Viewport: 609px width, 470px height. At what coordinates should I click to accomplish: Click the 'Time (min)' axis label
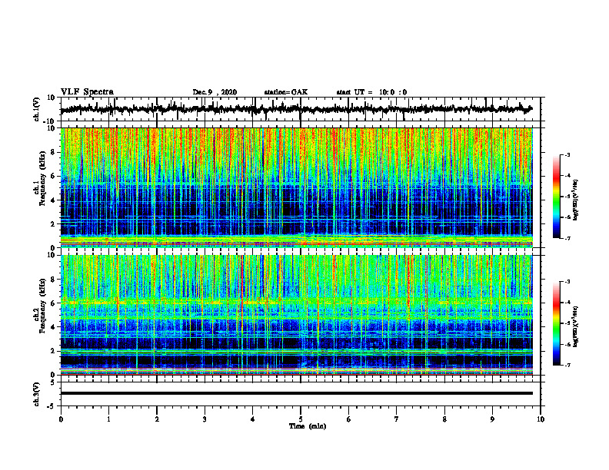(308, 426)
